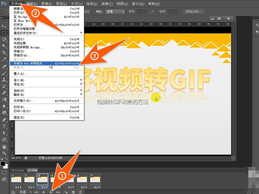Select the Crop tool

click(4, 53)
